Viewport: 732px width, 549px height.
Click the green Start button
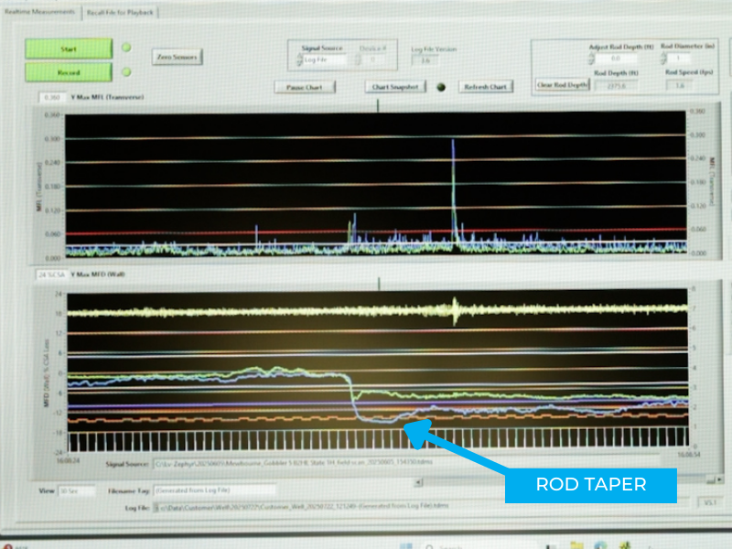point(69,48)
